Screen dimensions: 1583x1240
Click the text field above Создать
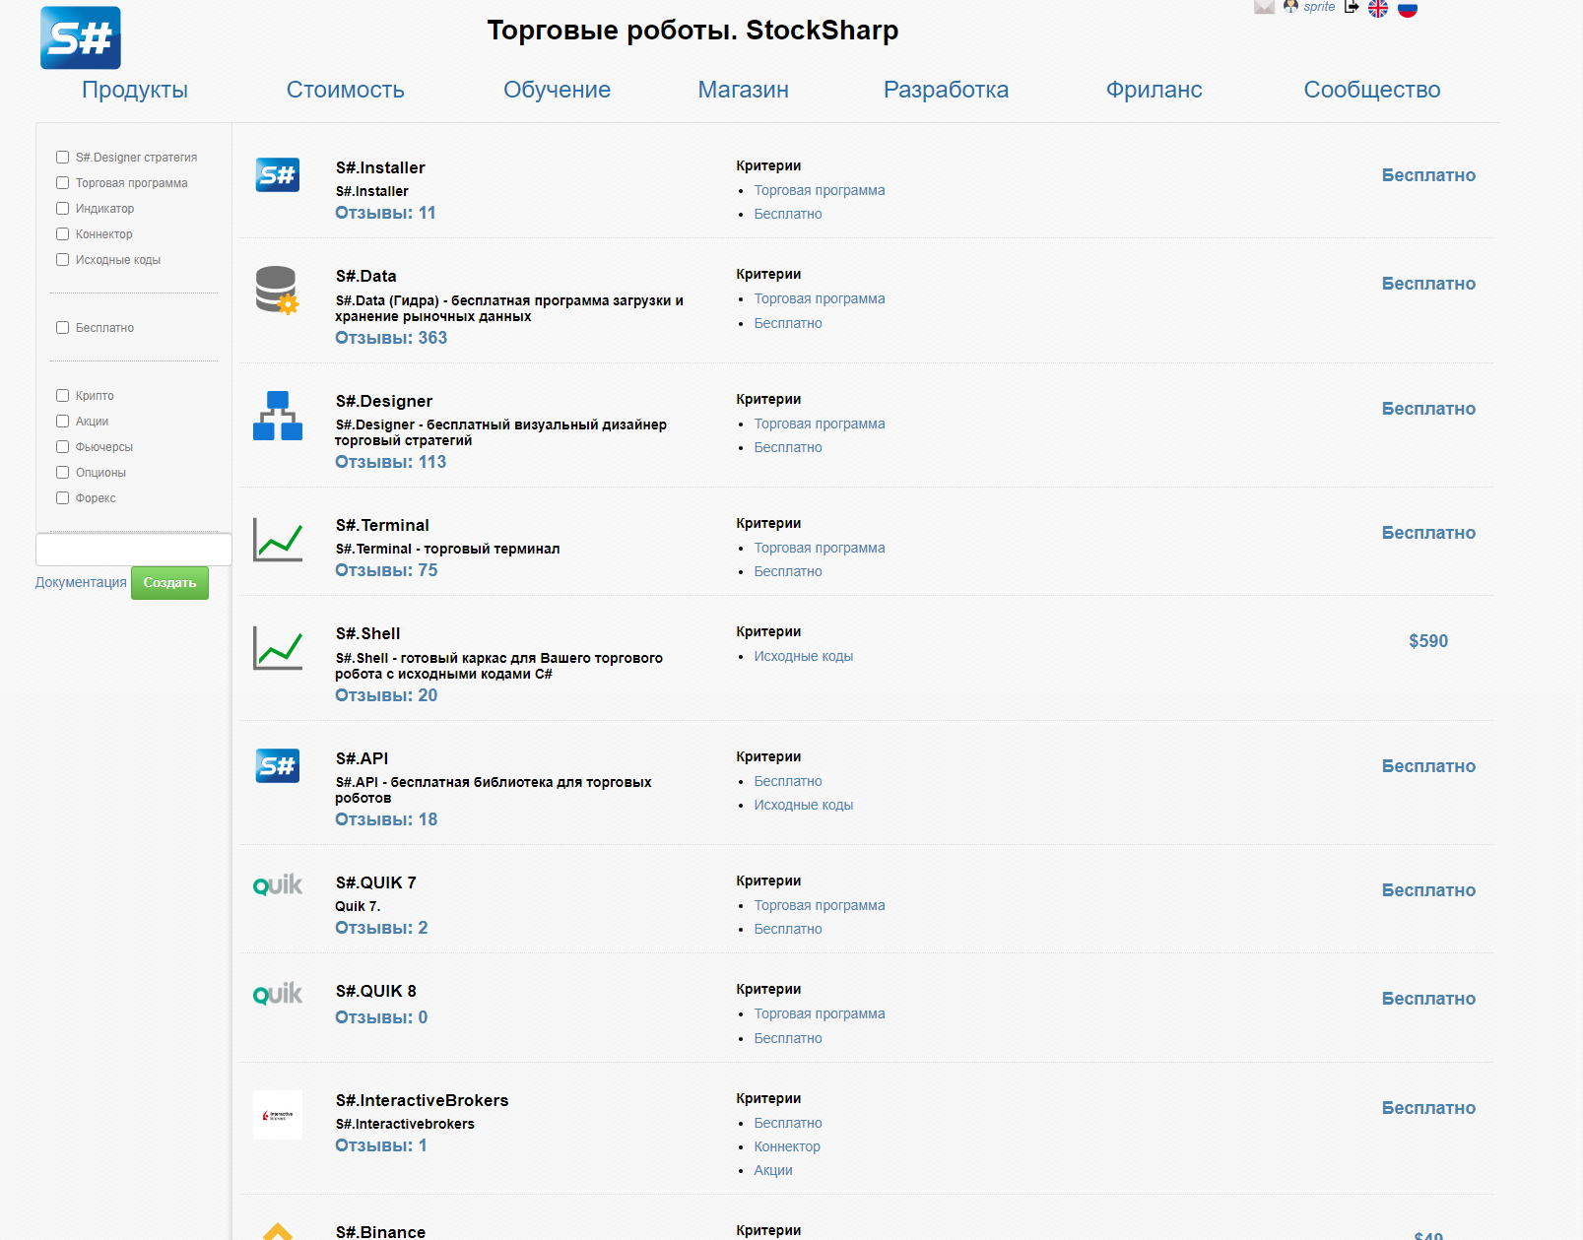click(x=134, y=550)
